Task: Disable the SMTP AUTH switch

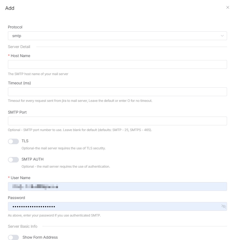Action: pyautogui.click(x=13, y=159)
